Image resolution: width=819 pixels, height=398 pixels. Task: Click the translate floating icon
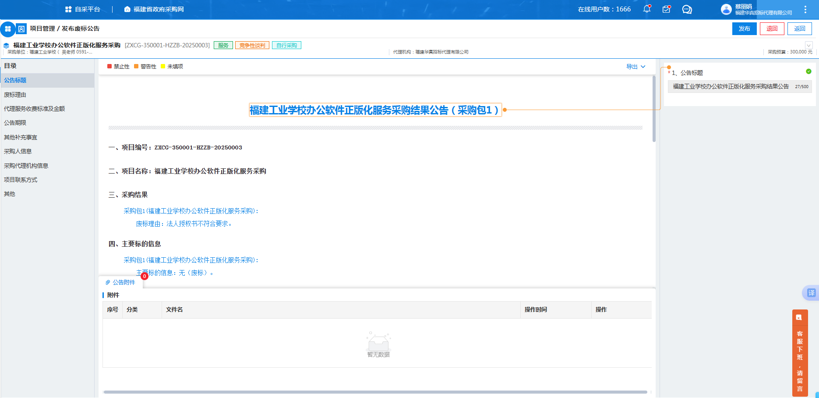(x=811, y=293)
